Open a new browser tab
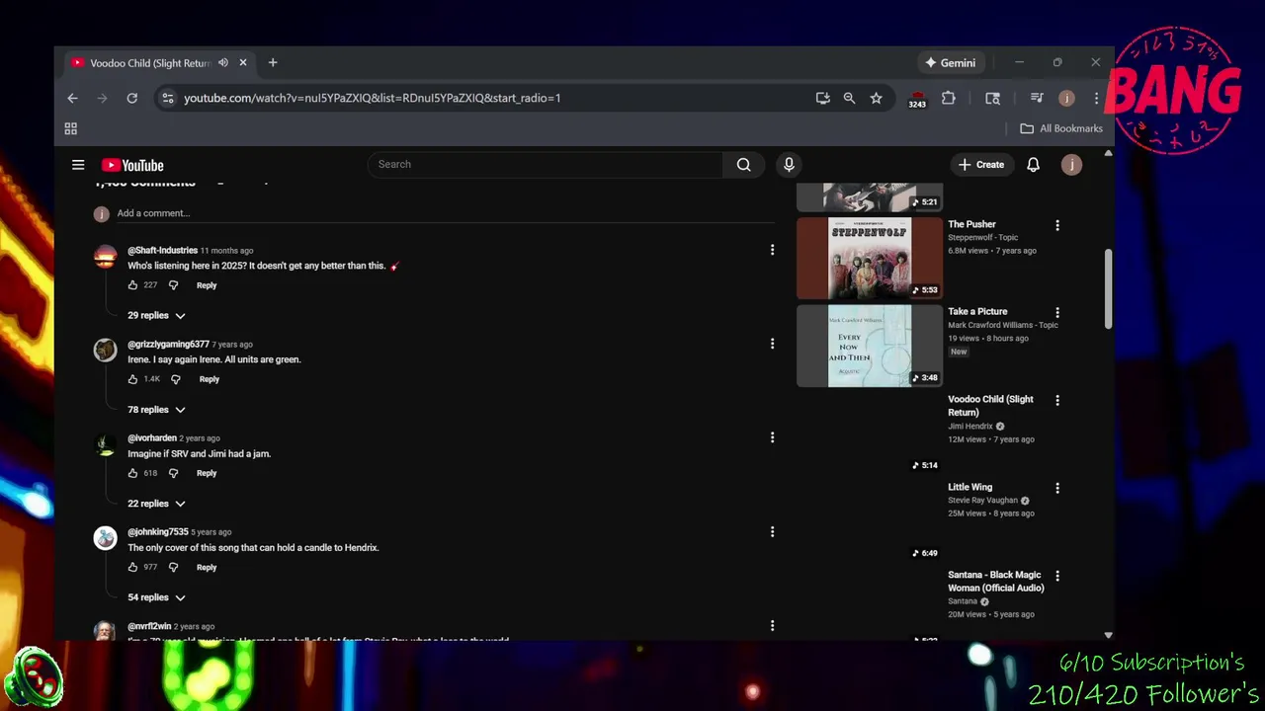Image resolution: width=1265 pixels, height=711 pixels. coord(273,63)
